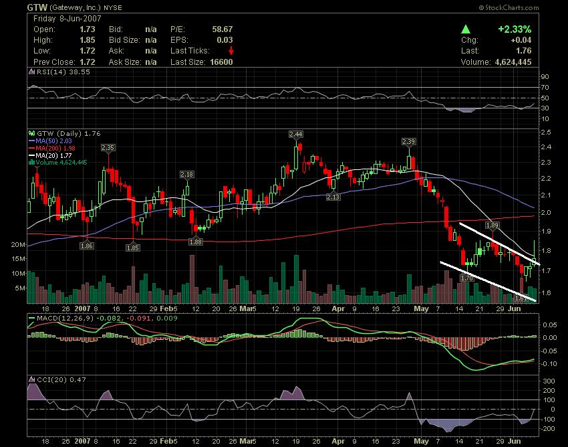Click the Friday 8-Jun-2007 date
The height and width of the screenshot is (447, 568).
[67, 19]
